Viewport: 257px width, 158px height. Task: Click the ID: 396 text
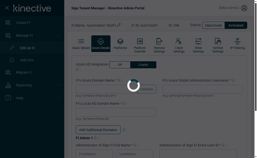pos(174,25)
